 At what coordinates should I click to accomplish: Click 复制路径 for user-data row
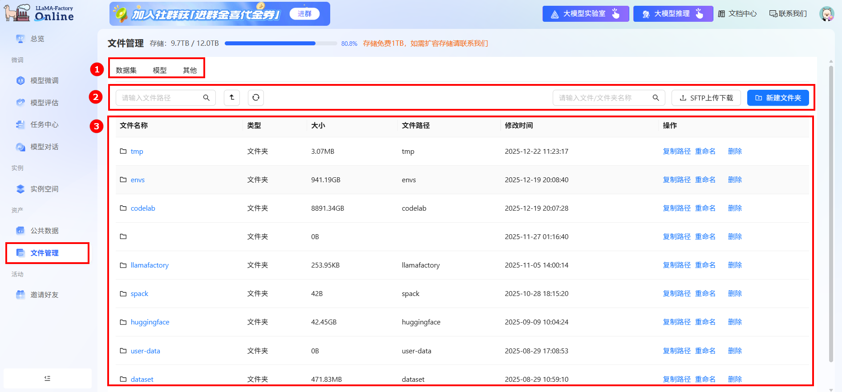coord(677,351)
